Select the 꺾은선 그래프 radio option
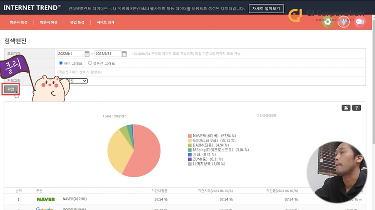The height and width of the screenshot is (210, 375). (90, 63)
